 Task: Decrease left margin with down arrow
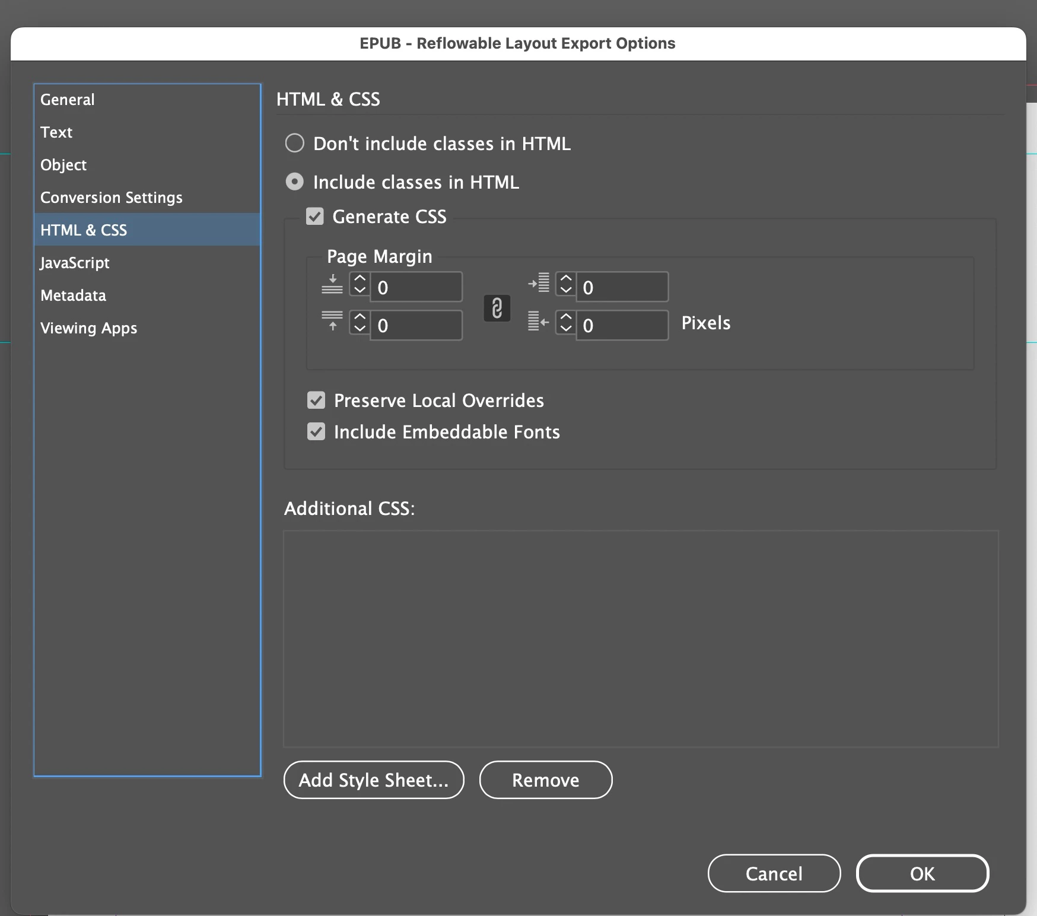pyautogui.click(x=566, y=290)
